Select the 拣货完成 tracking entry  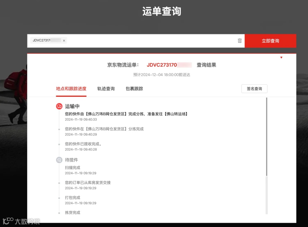tap(72, 212)
